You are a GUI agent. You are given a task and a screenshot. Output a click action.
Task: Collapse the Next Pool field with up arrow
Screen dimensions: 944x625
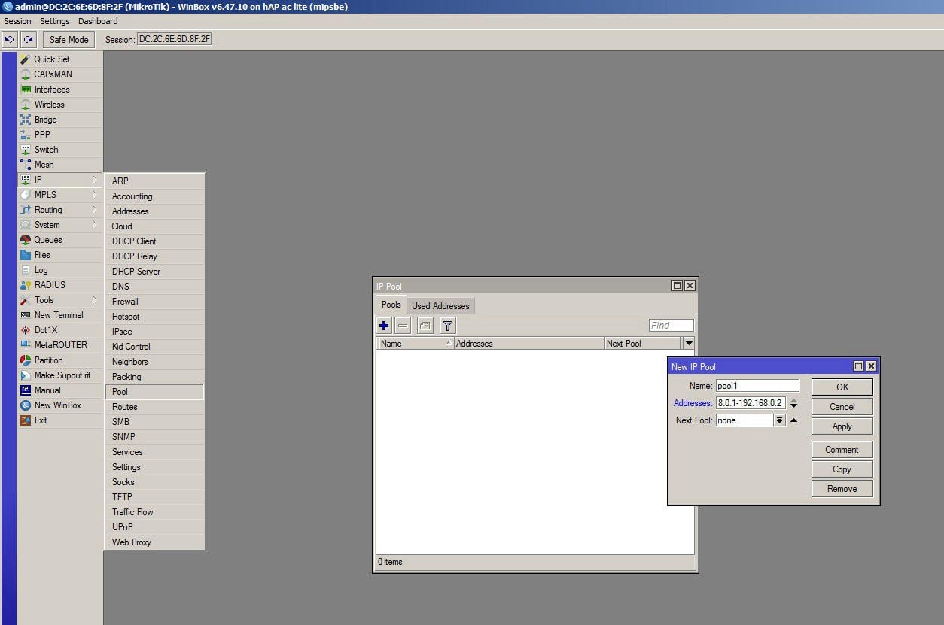pyautogui.click(x=793, y=420)
